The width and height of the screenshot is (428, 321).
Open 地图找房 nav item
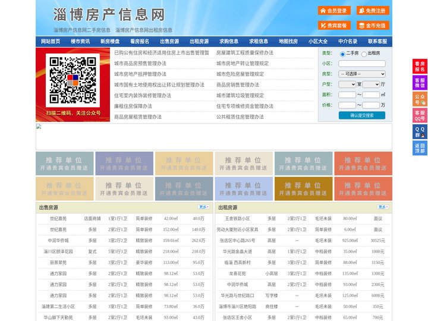click(288, 42)
